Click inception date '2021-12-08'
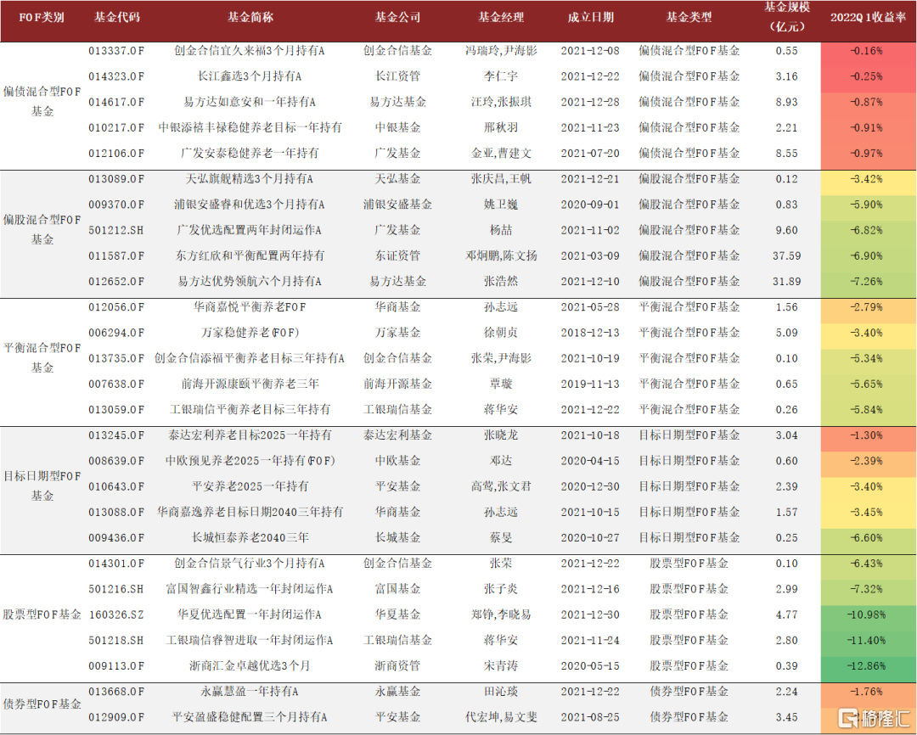This screenshot has width=917, height=735. pos(590,51)
